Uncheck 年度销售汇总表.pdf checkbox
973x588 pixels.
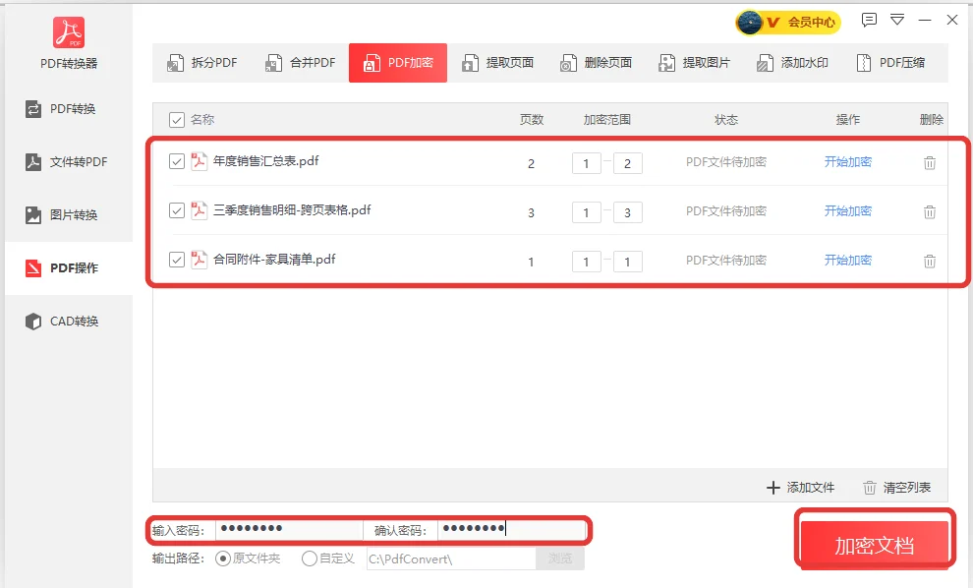[177, 161]
